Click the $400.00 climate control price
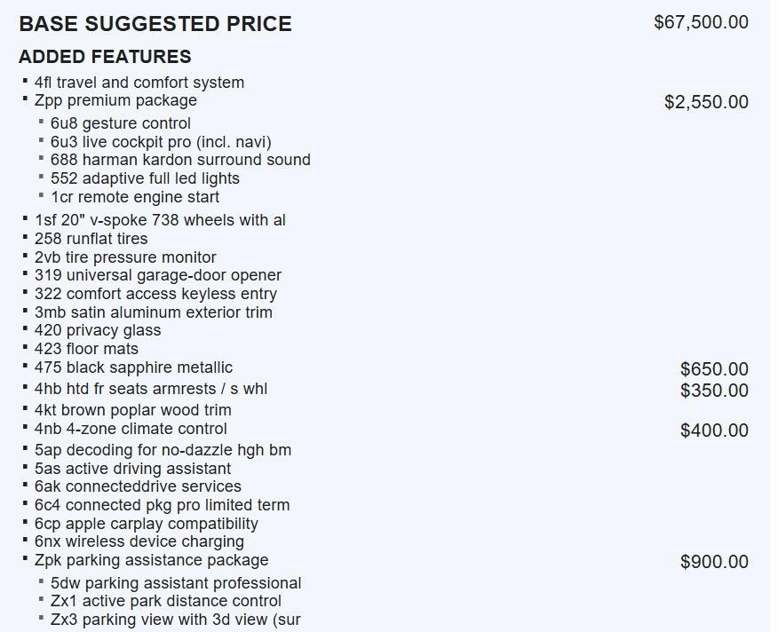Viewport: 778px width, 632px height. [714, 431]
